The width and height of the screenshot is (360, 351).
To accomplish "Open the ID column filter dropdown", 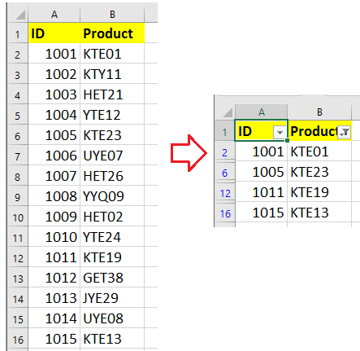I will click(280, 133).
